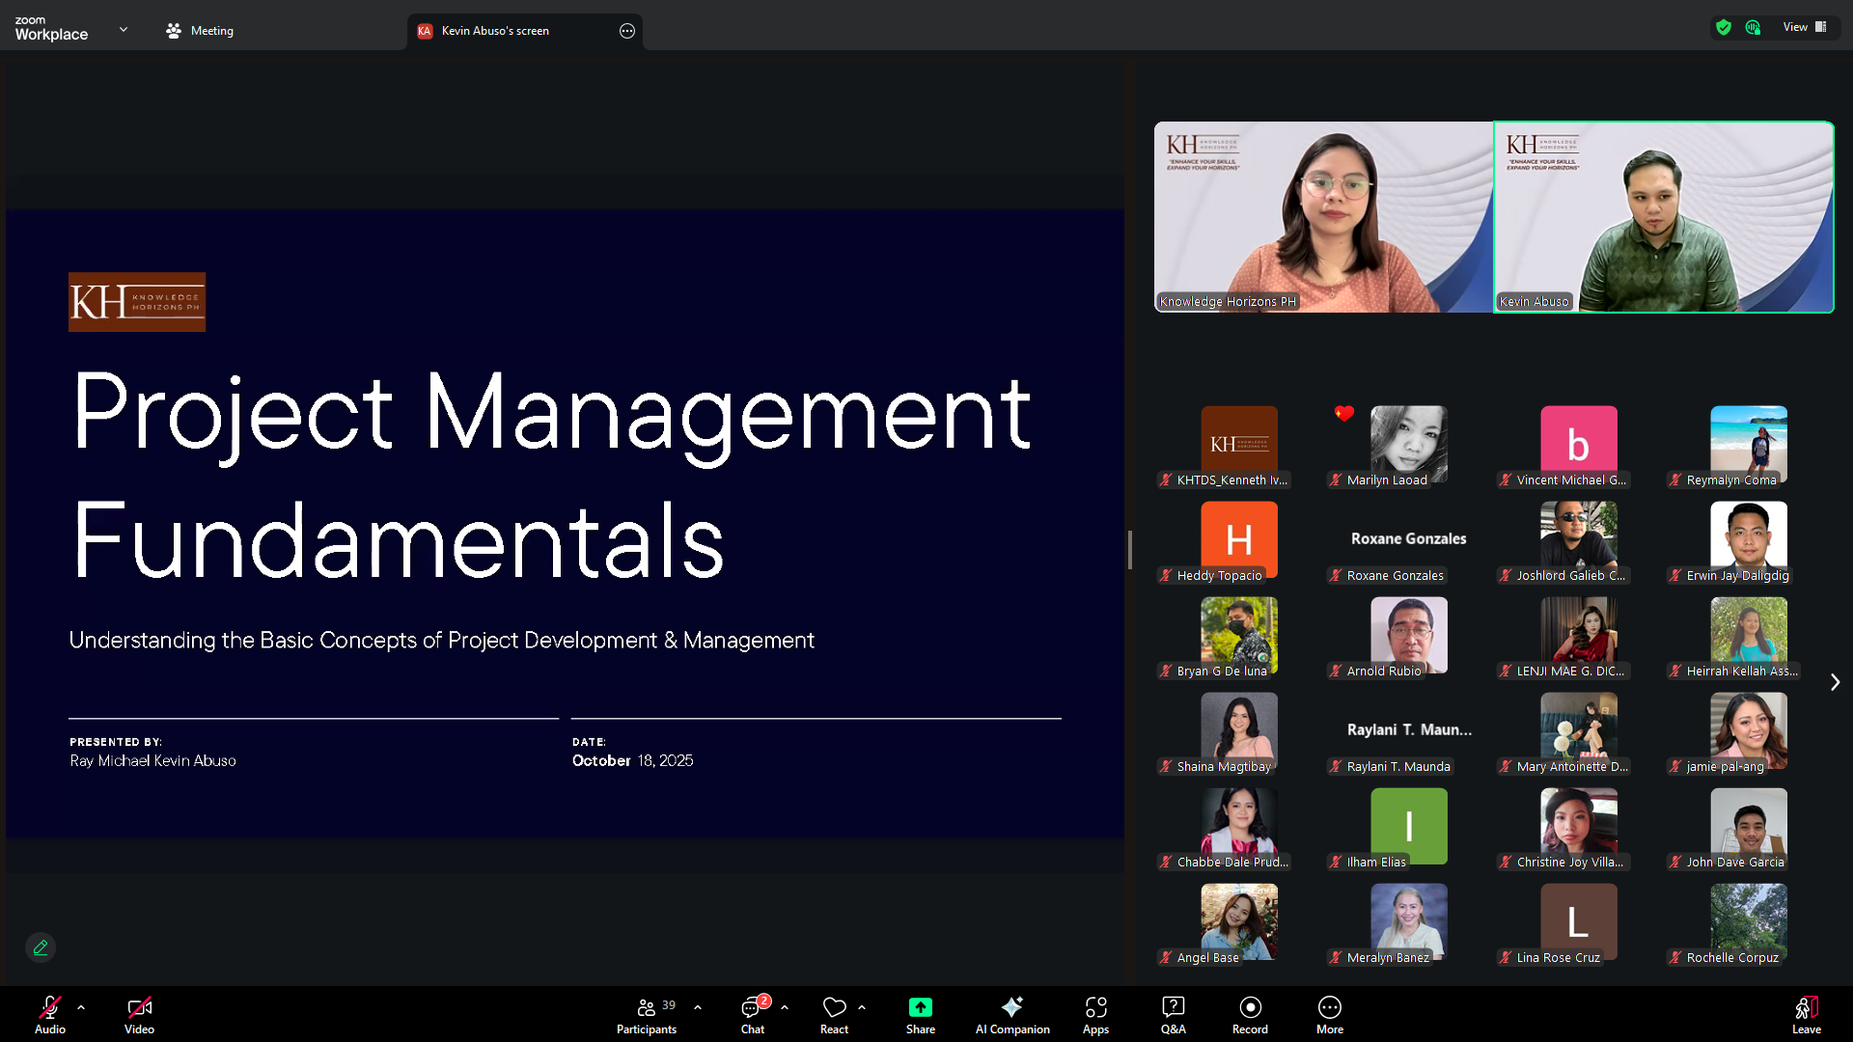
Task: Open the Apps menu
Action: point(1095,1015)
